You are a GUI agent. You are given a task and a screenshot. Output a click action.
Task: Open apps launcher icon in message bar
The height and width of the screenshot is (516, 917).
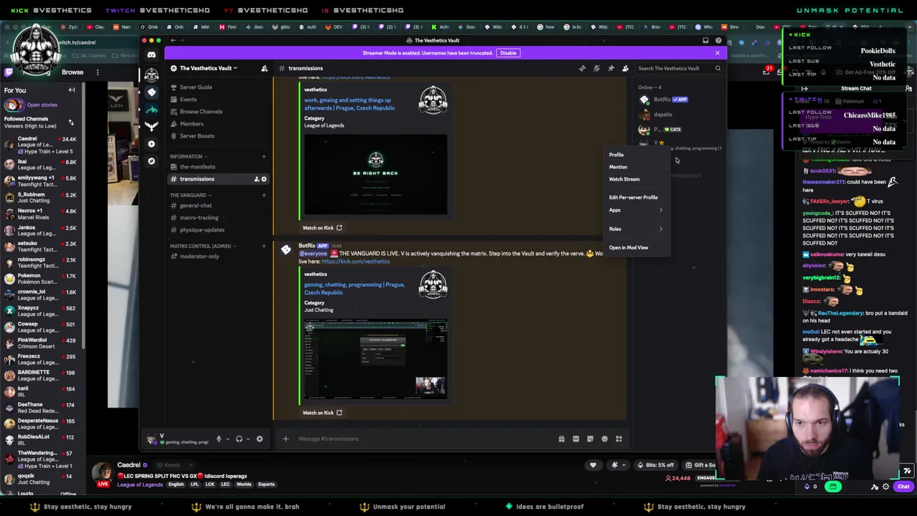click(618, 439)
